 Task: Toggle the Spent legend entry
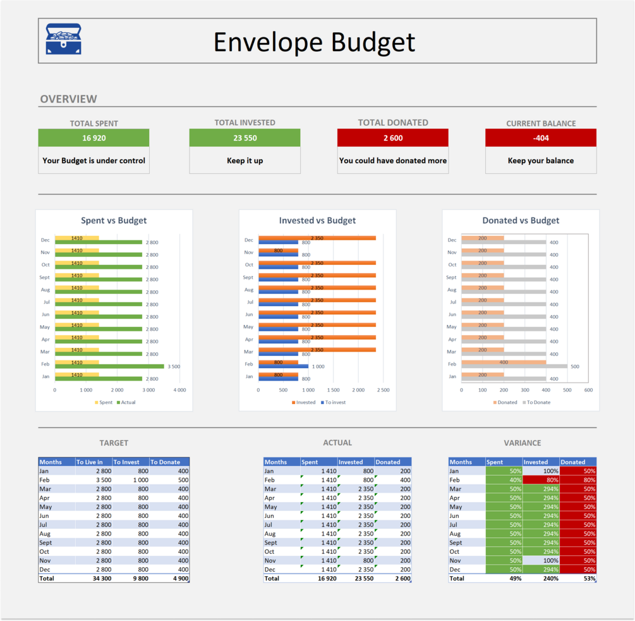pyautogui.click(x=103, y=402)
